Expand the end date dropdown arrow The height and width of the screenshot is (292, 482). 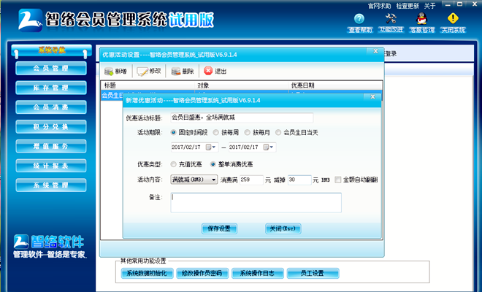tap(272, 147)
